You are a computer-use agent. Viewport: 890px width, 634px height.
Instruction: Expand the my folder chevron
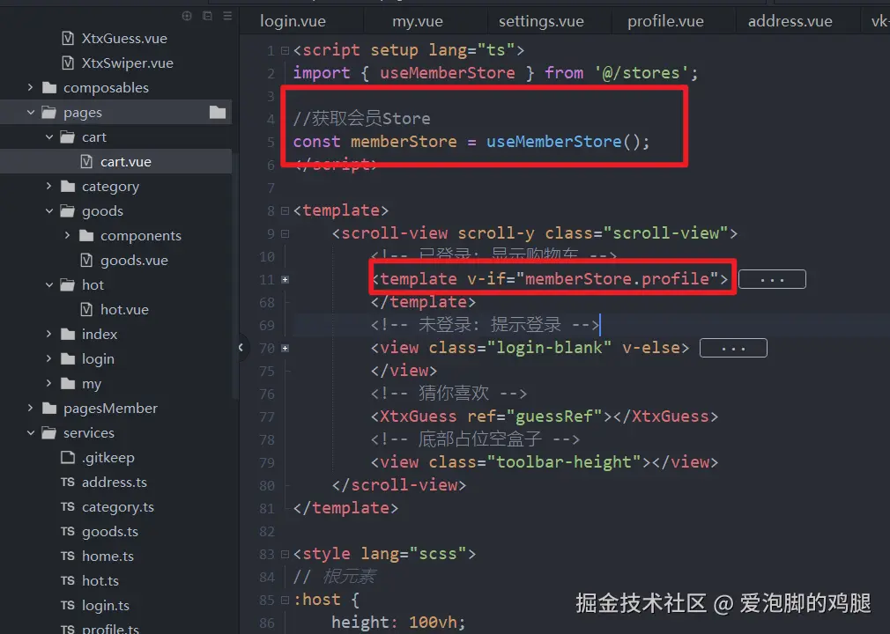coord(48,383)
